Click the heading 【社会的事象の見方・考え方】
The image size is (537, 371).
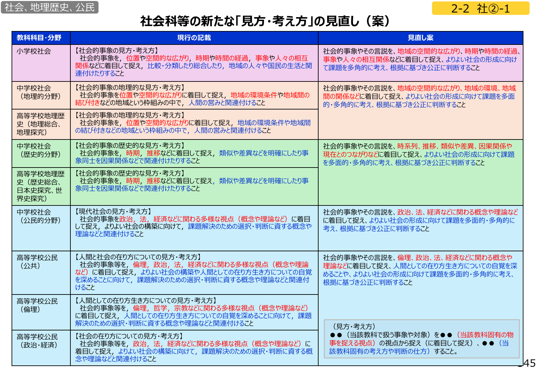click(117, 50)
